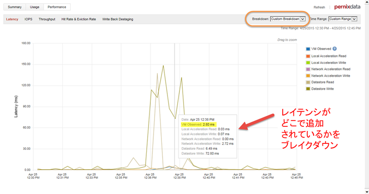Click the Breakdown dropdown arrow
Image resolution: width=369 pixels, height=194 pixels.
point(303,19)
